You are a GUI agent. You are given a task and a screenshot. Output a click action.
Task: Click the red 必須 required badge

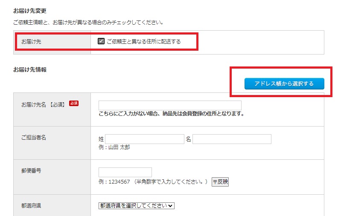pyautogui.click(x=74, y=104)
